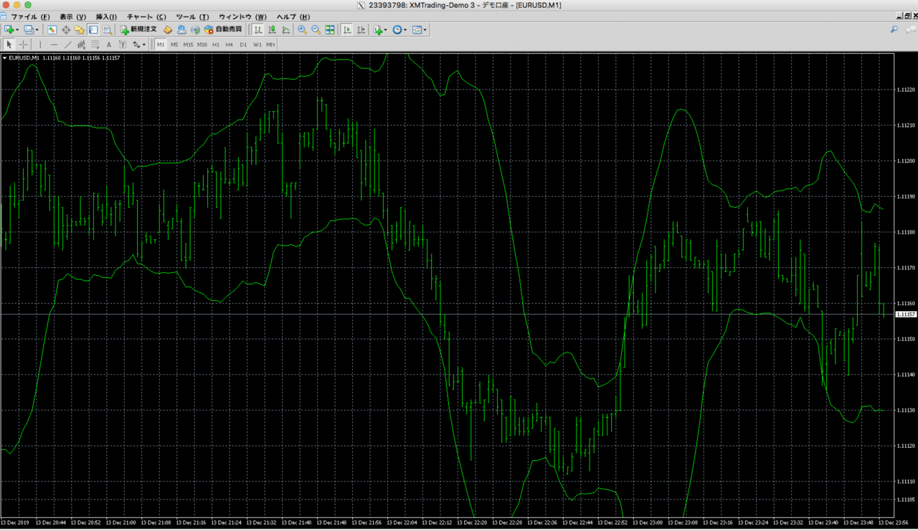Viewport: 918px width, 531px height.
Task: Draw a horizontal line
Action: [54, 44]
